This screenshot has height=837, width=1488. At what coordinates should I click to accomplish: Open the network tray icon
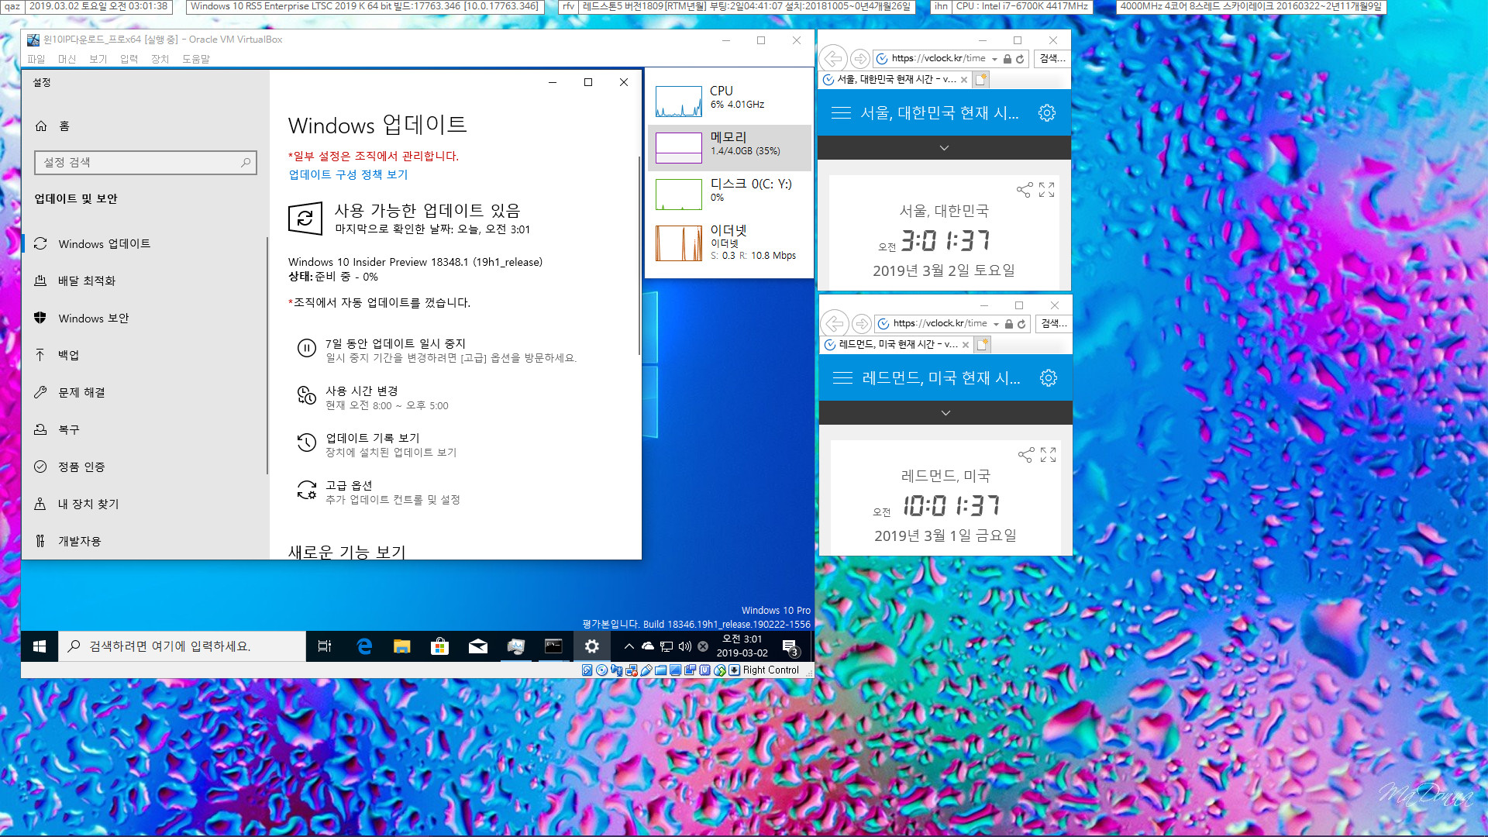666,646
